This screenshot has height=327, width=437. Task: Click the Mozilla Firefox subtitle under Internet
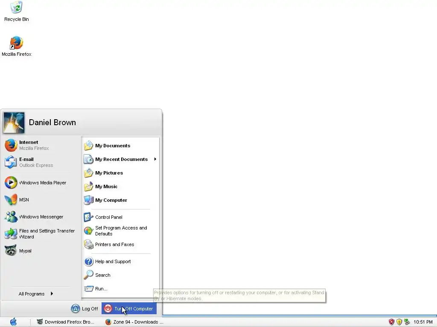tap(34, 148)
